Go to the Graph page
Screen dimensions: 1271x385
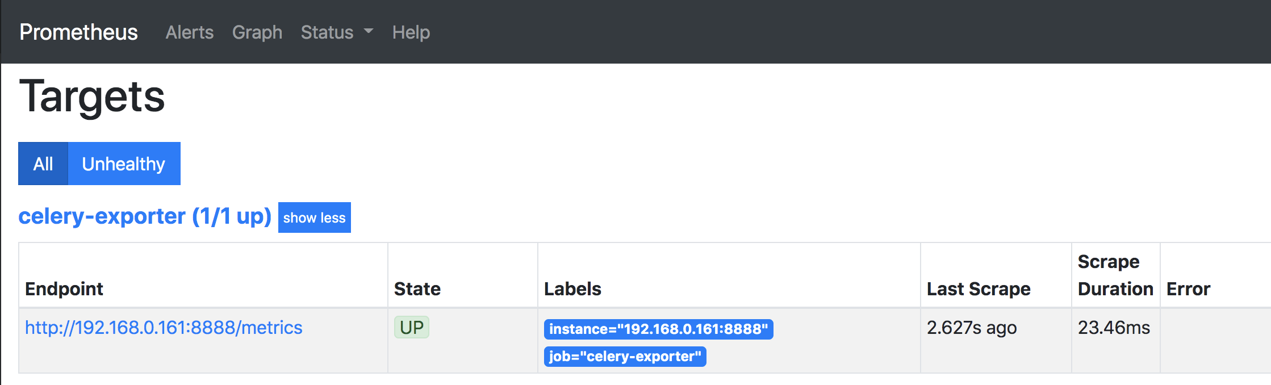coord(257,32)
